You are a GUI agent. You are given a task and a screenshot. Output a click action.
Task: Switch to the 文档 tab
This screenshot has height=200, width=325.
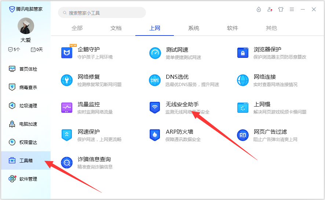pyautogui.click(x=116, y=28)
